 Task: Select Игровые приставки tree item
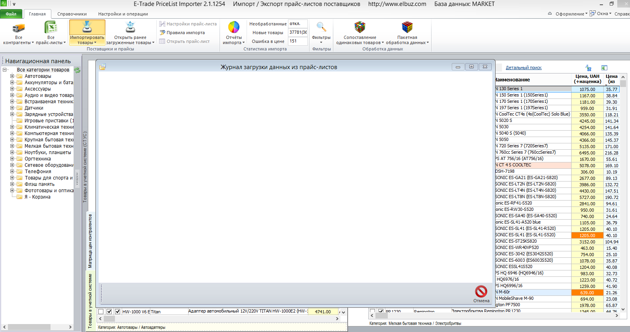tap(49, 121)
